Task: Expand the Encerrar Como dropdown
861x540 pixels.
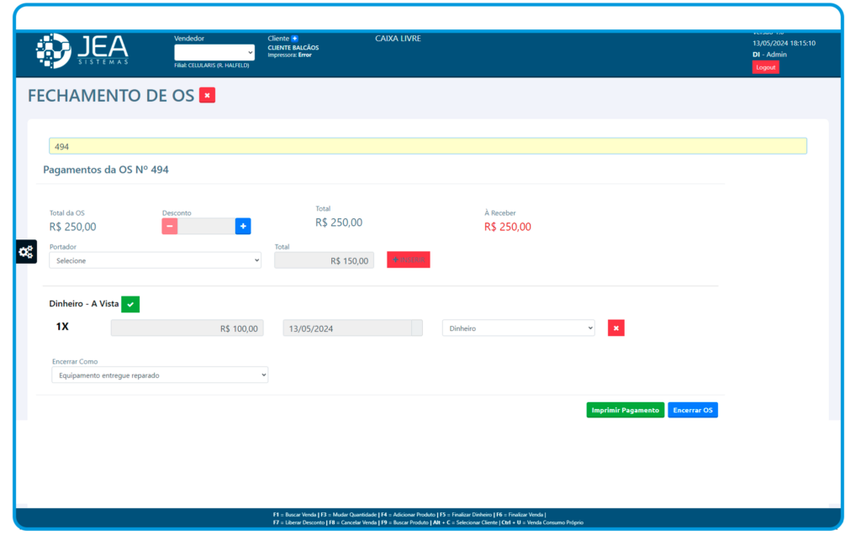Action: 159,375
